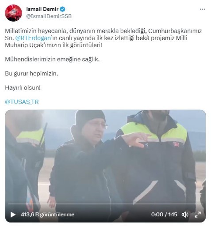211x226 pixels.
Task: Click the yellow vest shoulder at video's left
Action: pos(30,137)
